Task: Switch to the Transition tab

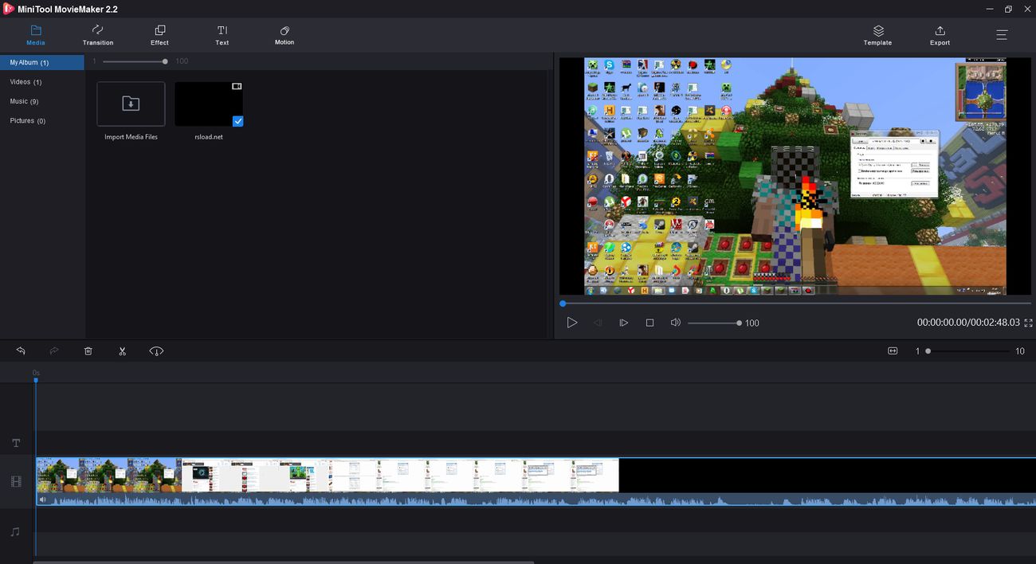Action: [x=98, y=35]
